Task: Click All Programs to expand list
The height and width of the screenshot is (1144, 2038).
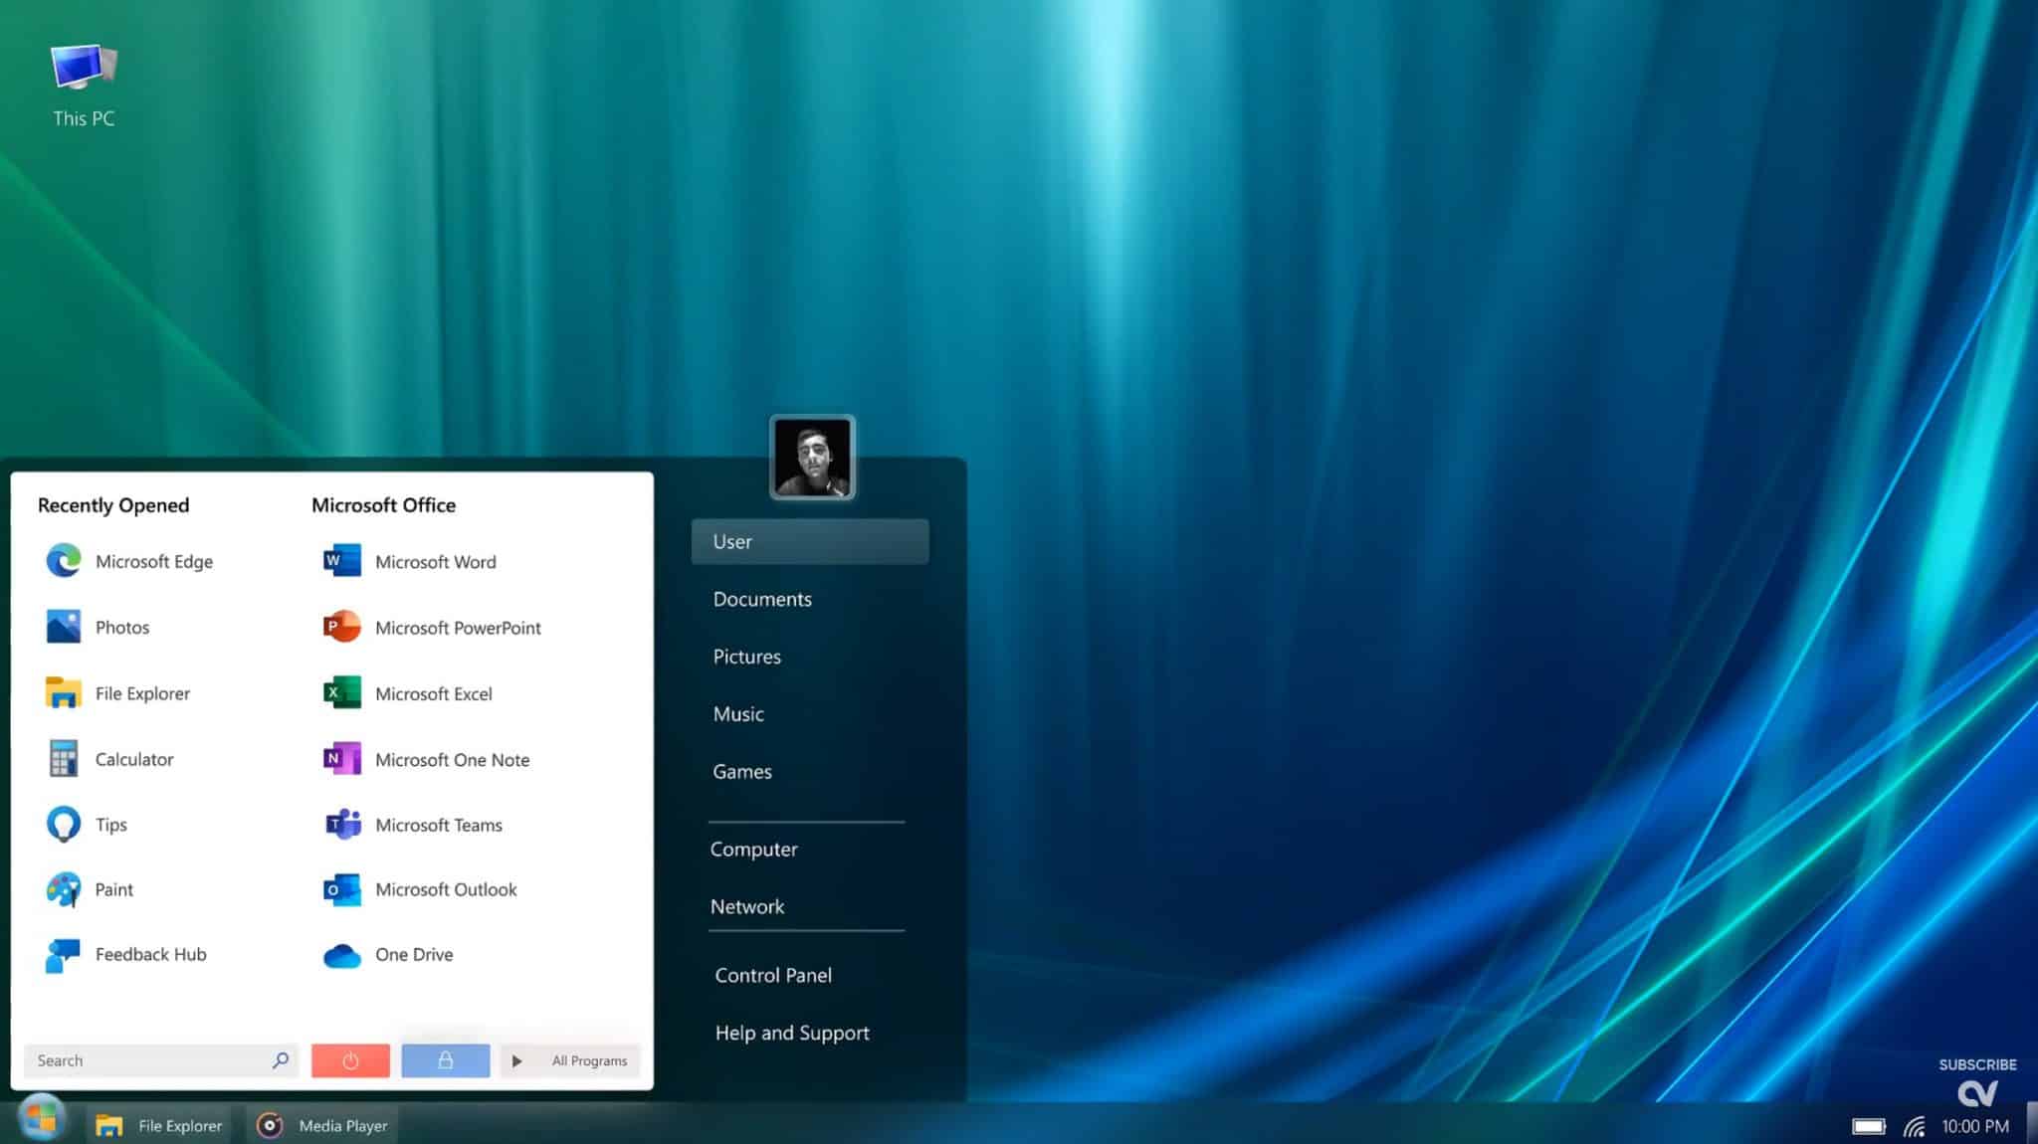Action: tap(568, 1060)
